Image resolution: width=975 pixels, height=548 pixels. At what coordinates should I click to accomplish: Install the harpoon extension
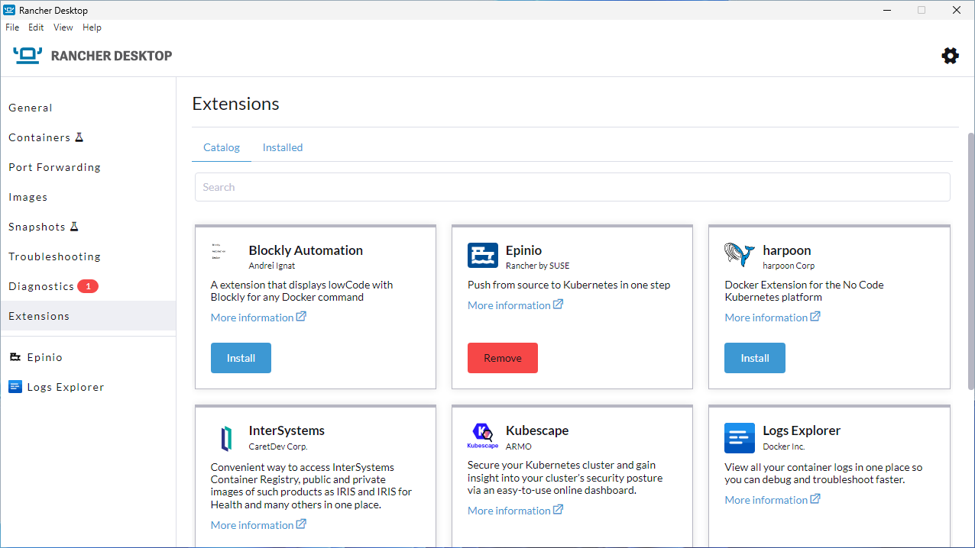[x=755, y=358]
